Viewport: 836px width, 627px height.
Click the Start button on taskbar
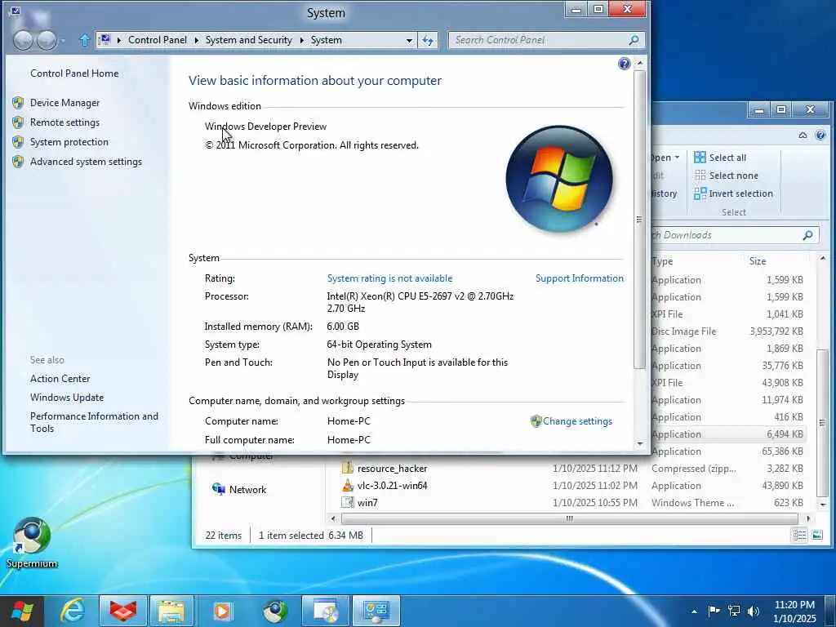point(22,611)
